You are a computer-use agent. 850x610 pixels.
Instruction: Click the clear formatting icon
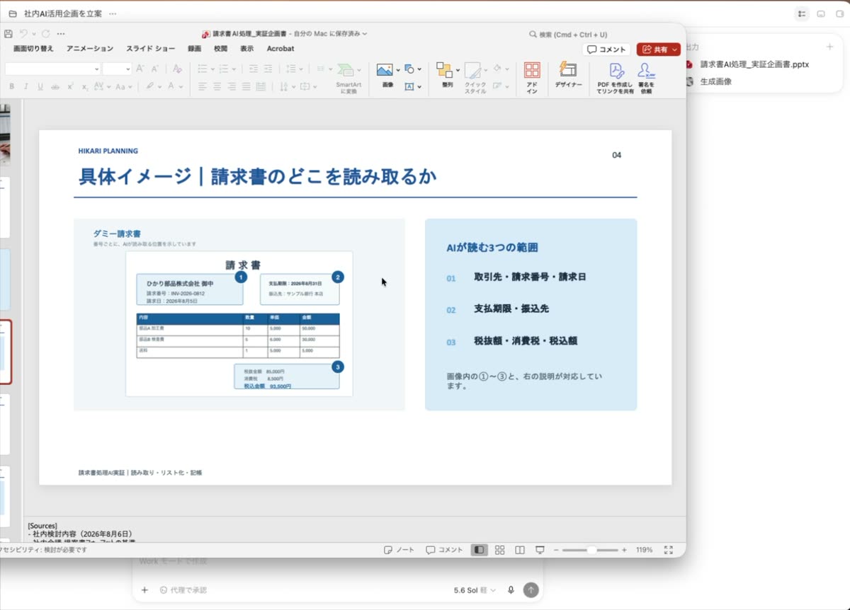click(x=177, y=69)
